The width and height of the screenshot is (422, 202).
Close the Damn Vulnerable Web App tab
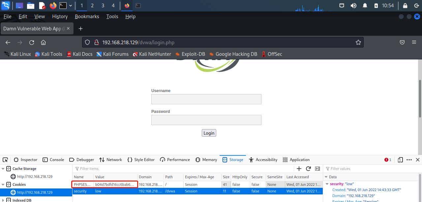tap(68, 29)
